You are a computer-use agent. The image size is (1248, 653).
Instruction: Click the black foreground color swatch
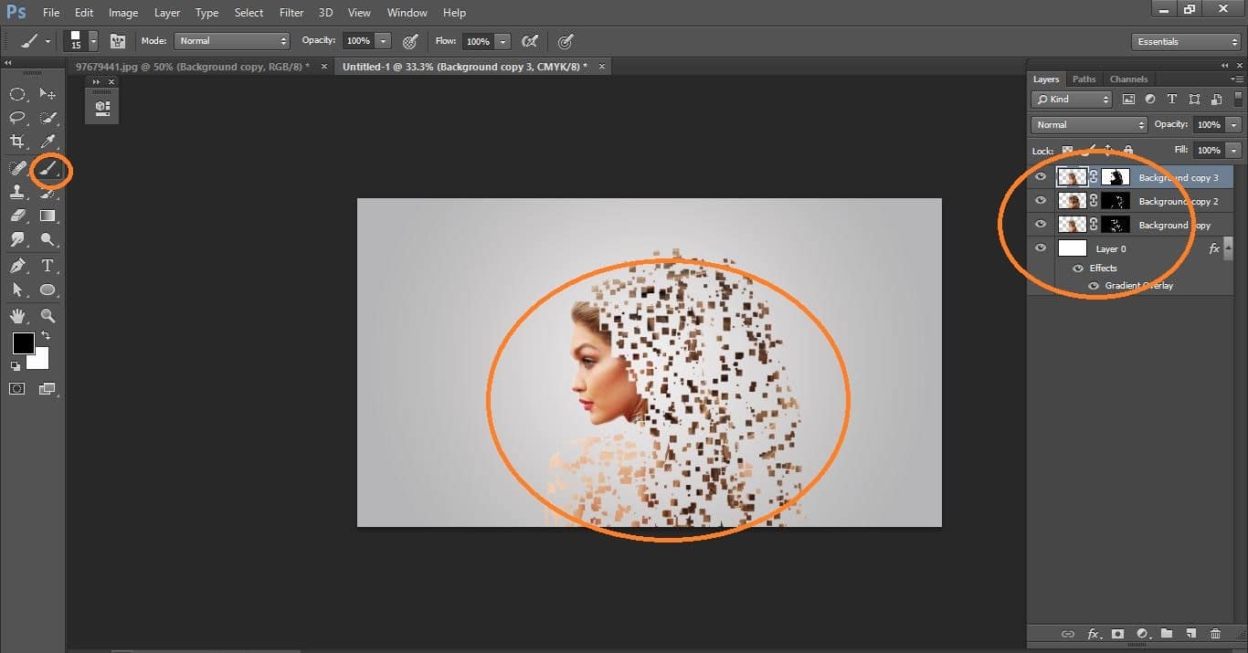23,344
